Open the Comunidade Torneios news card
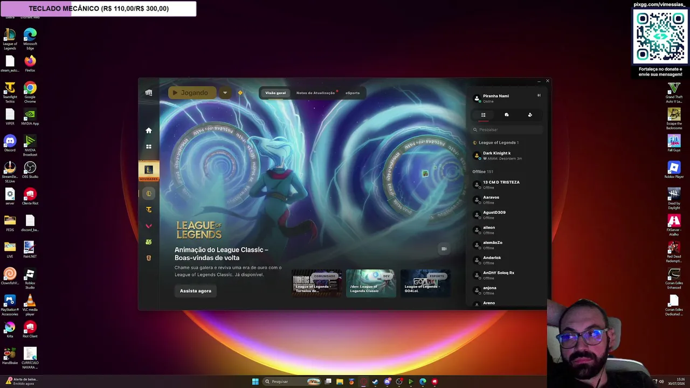The width and height of the screenshot is (690, 388). (317, 283)
